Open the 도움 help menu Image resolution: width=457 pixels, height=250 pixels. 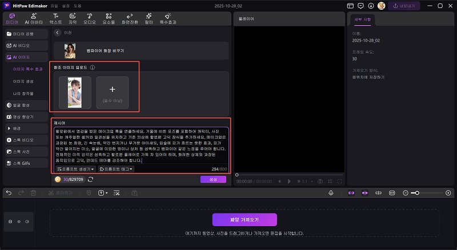(78, 6)
